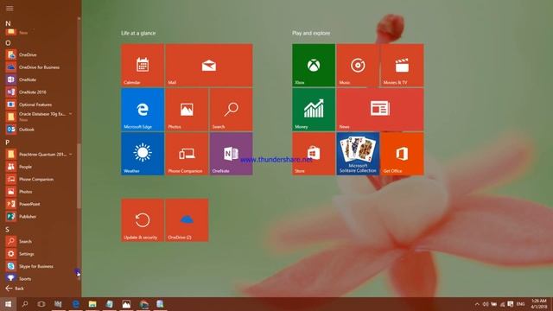Click the app list scrollbar thumb
This screenshot has height=311, width=553.
click(x=79, y=175)
